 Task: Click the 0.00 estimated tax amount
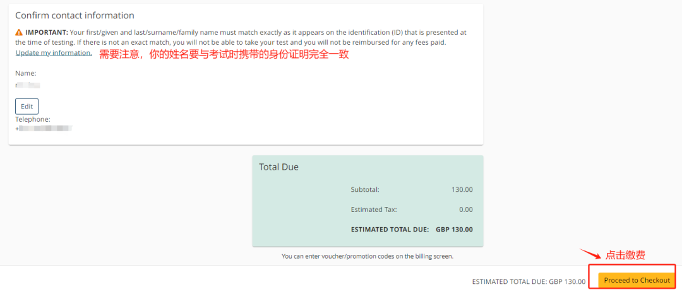[466, 209]
